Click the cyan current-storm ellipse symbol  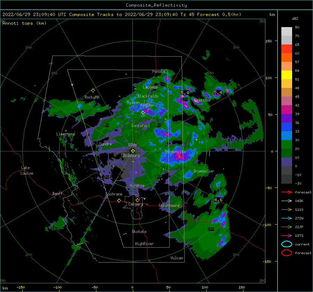[x=287, y=244]
